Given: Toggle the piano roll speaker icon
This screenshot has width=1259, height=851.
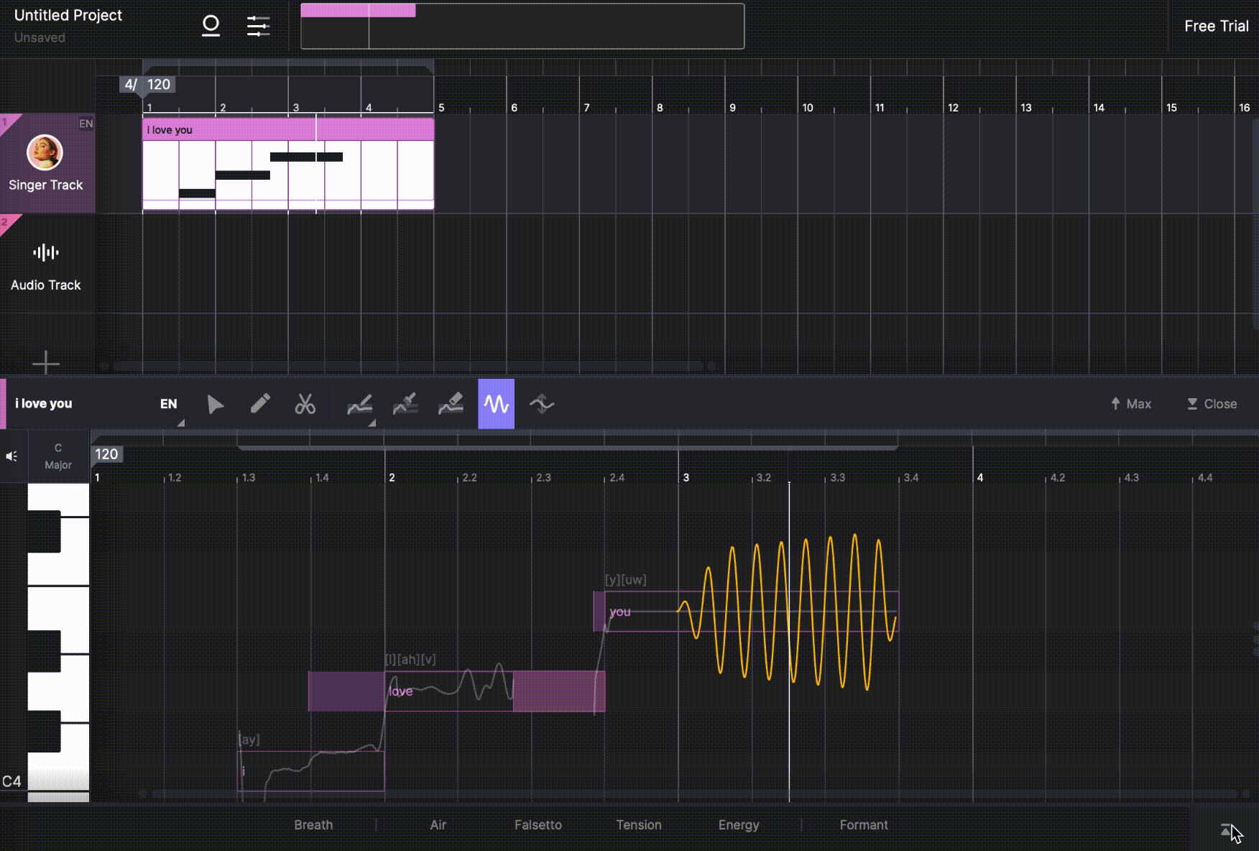Looking at the screenshot, I should click(12, 456).
